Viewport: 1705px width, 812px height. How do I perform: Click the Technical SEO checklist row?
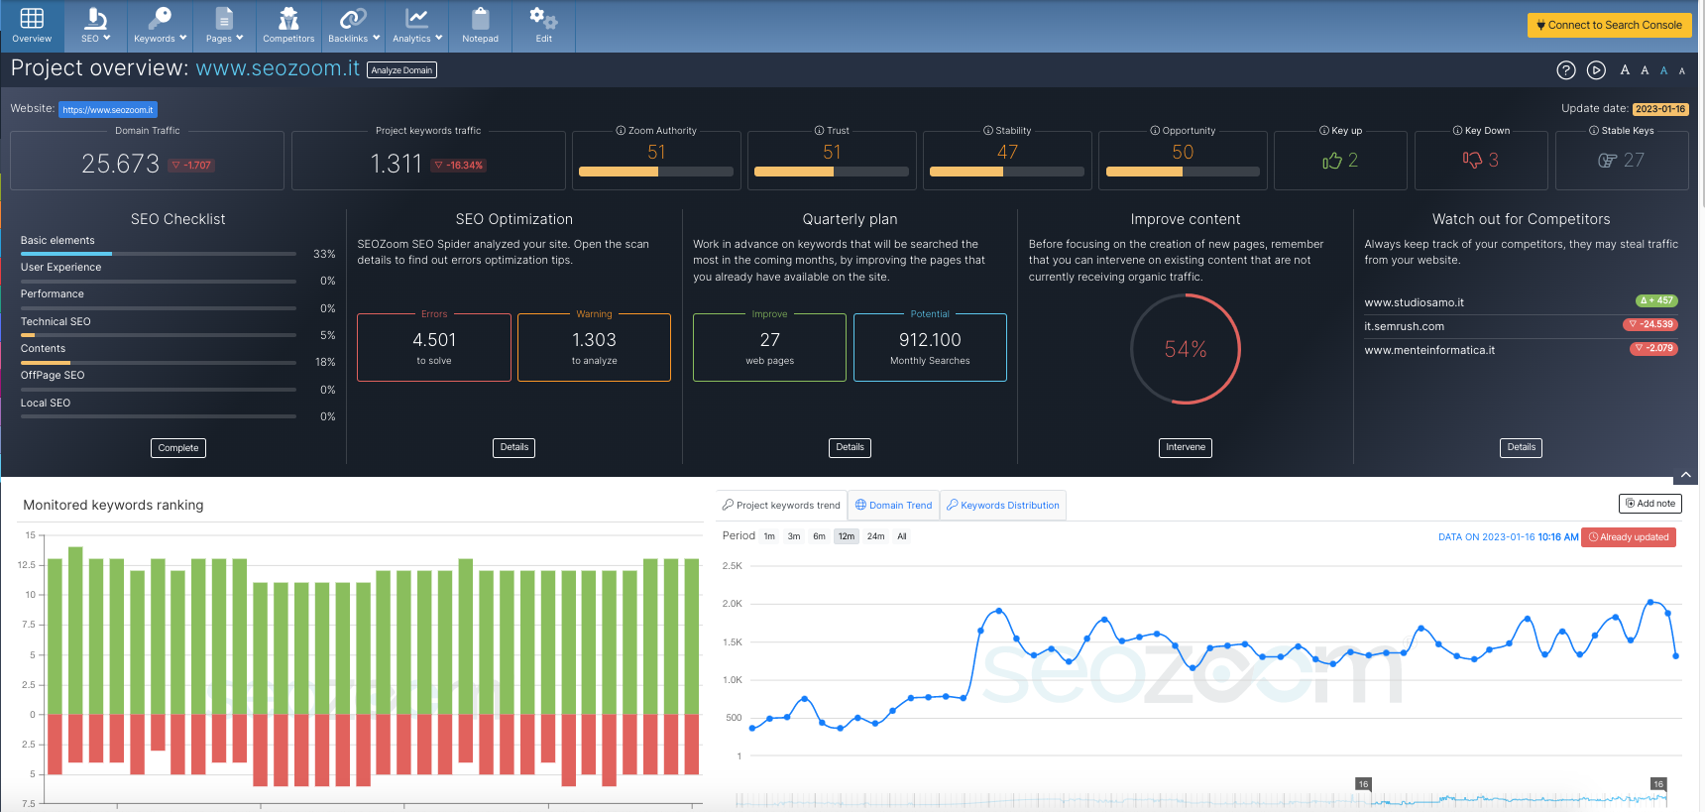178,328
